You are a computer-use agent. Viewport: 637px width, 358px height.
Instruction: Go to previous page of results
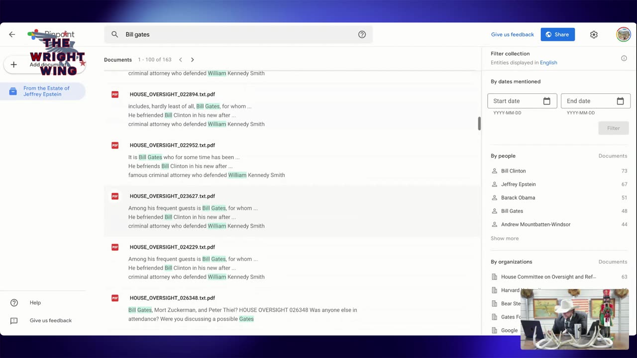click(x=181, y=60)
